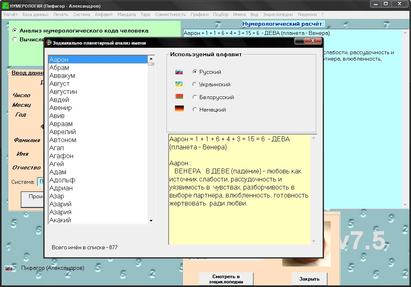The image size is (411, 287).
Task: Select the name Аарон in the list
Action: point(98,59)
